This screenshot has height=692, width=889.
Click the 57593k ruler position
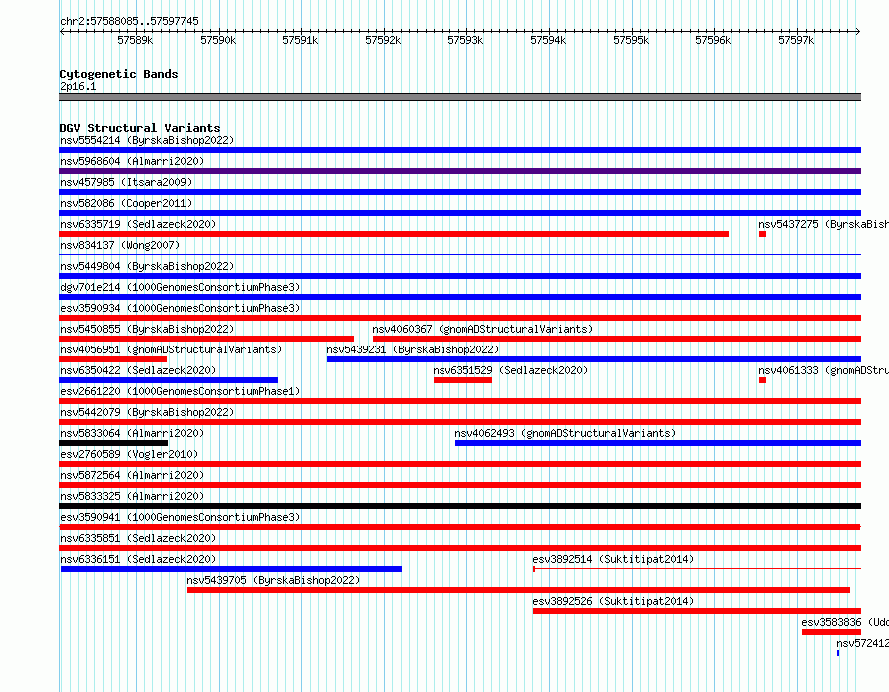click(x=465, y=40)
